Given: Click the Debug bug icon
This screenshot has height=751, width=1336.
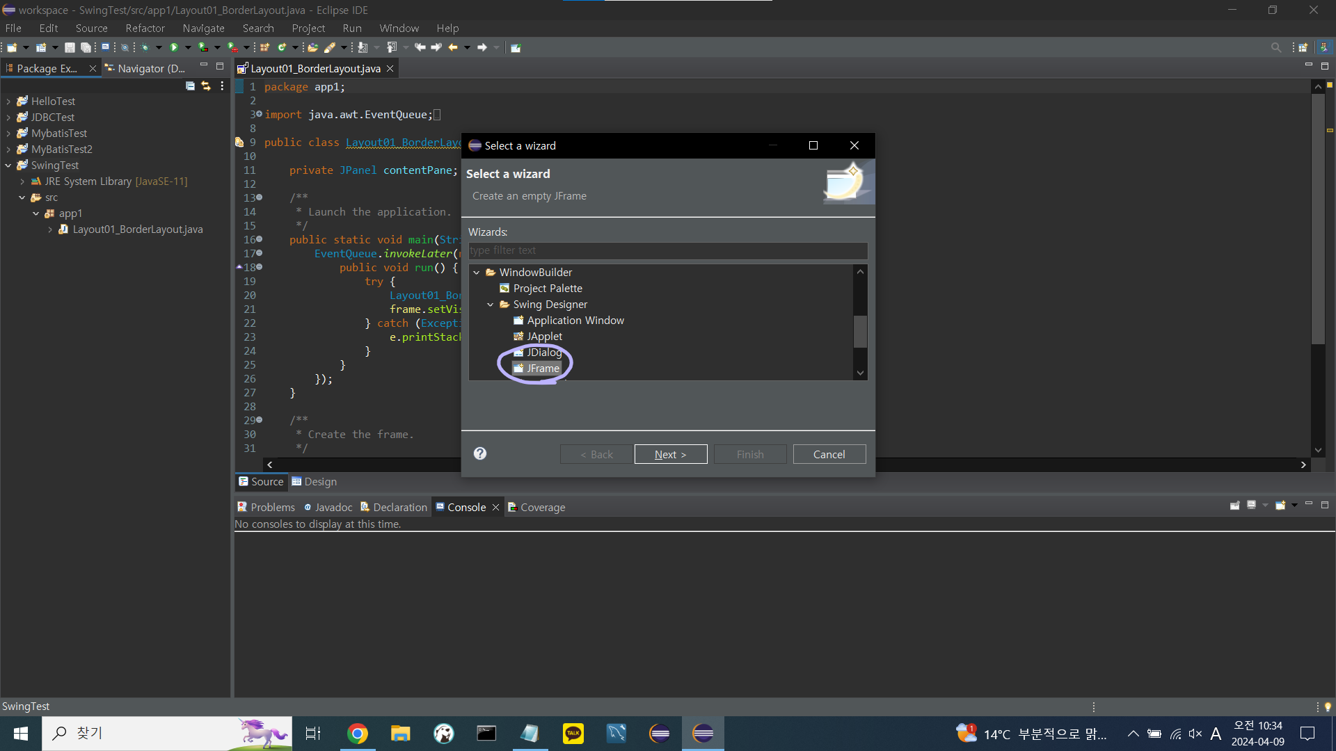Looking at the screenshot, I should point(145,48).
